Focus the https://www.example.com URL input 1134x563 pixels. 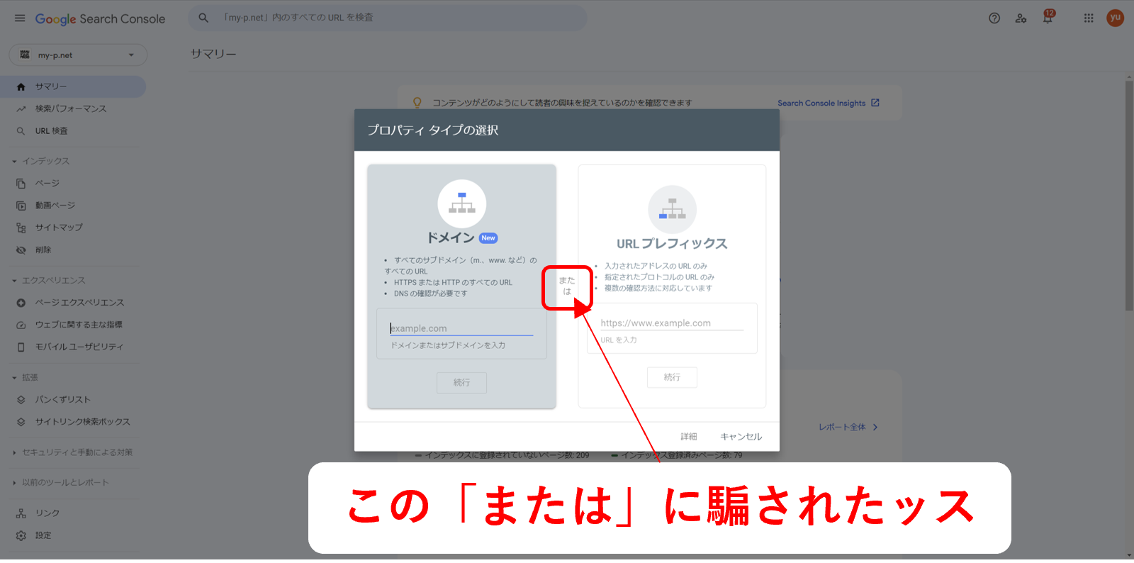(x=672, y=323)
